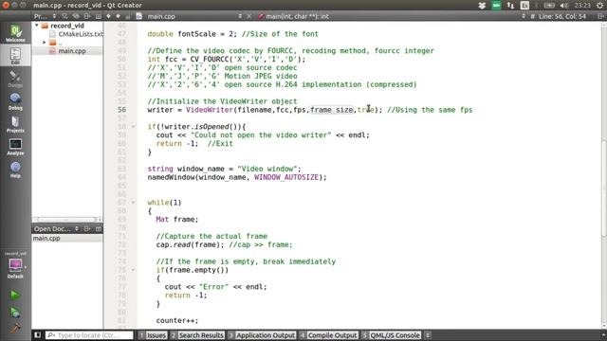The height and width of the screenshot is (341, 607).
Task: Click the Line: 56, Col: 54 indicator
Action: click(x=562, y=16)
